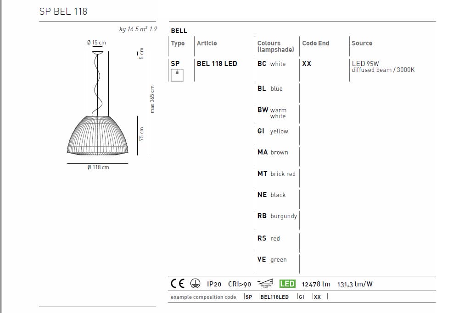Select the electrical insulation class icon

195,284
